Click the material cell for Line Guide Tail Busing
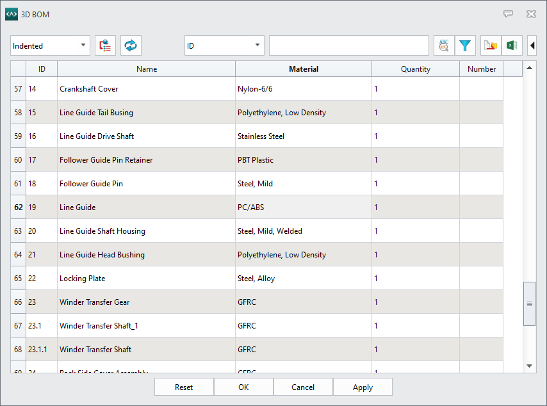Viewport: 547px width, 406px height. click(x=304, y=113)
